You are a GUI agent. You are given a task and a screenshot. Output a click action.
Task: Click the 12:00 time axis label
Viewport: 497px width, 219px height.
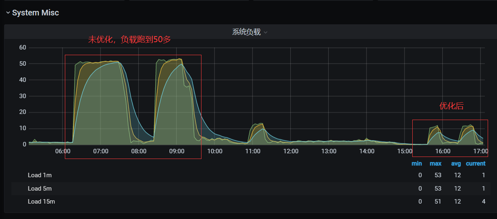[x=291, y=151]
